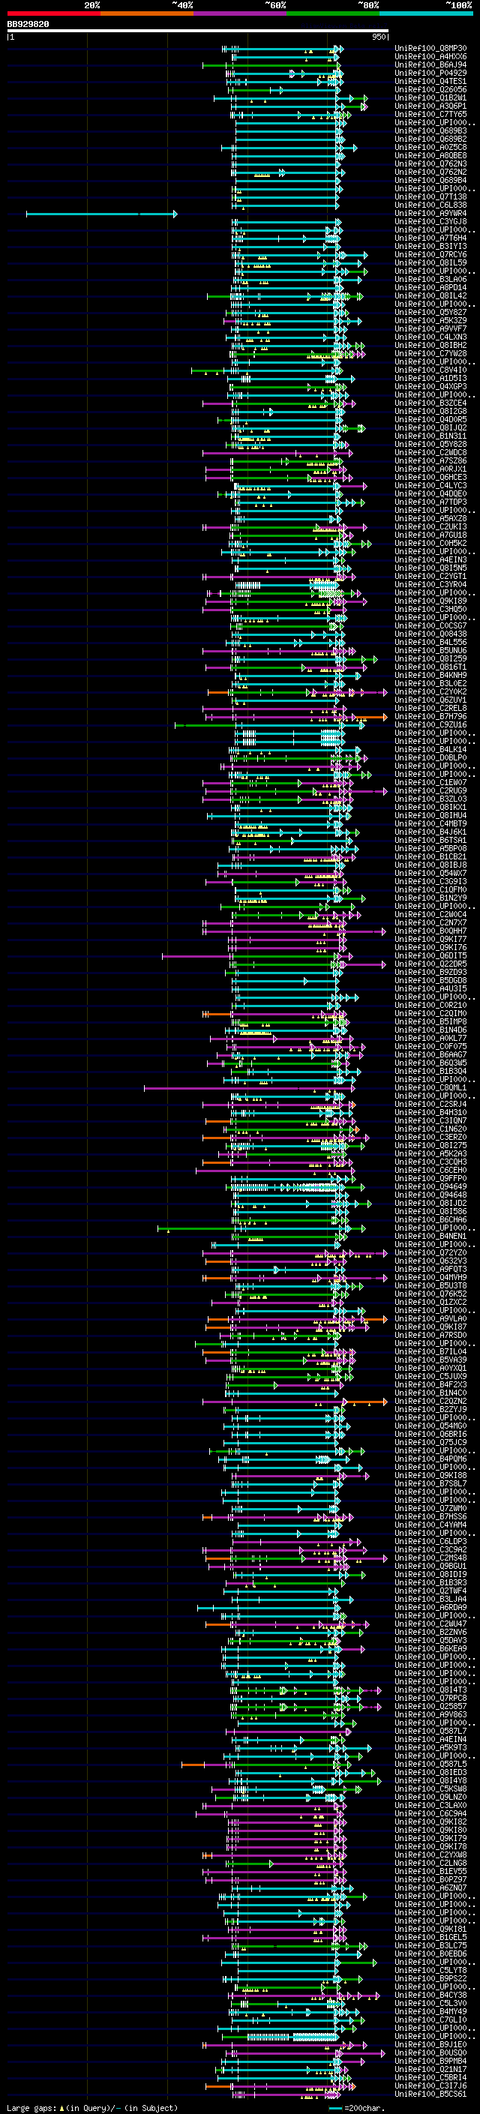Select row label UniRef100_Q762N2
Screen dimensions: 480x2114
click(430, 172)
